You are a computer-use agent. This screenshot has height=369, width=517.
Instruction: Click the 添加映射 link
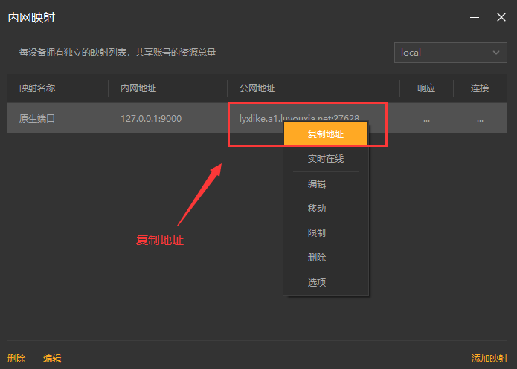point(489,358)
